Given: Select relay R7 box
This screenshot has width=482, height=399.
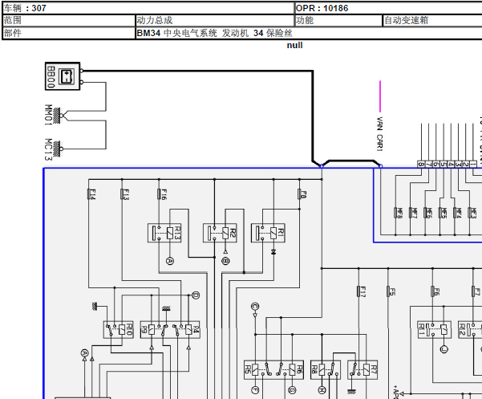Looking at the screenshot, I should 363,370.
